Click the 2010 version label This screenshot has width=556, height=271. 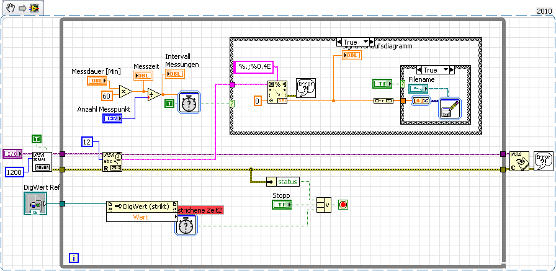pyautogui.click(x=544, y=11)
